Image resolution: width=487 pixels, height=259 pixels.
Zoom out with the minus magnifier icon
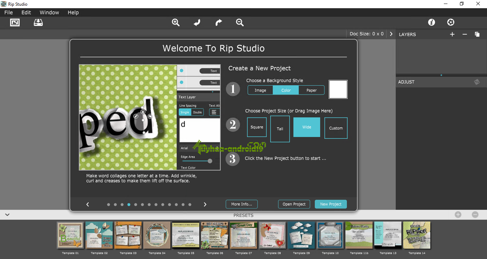pyautogui.click(x=240, y=22)
